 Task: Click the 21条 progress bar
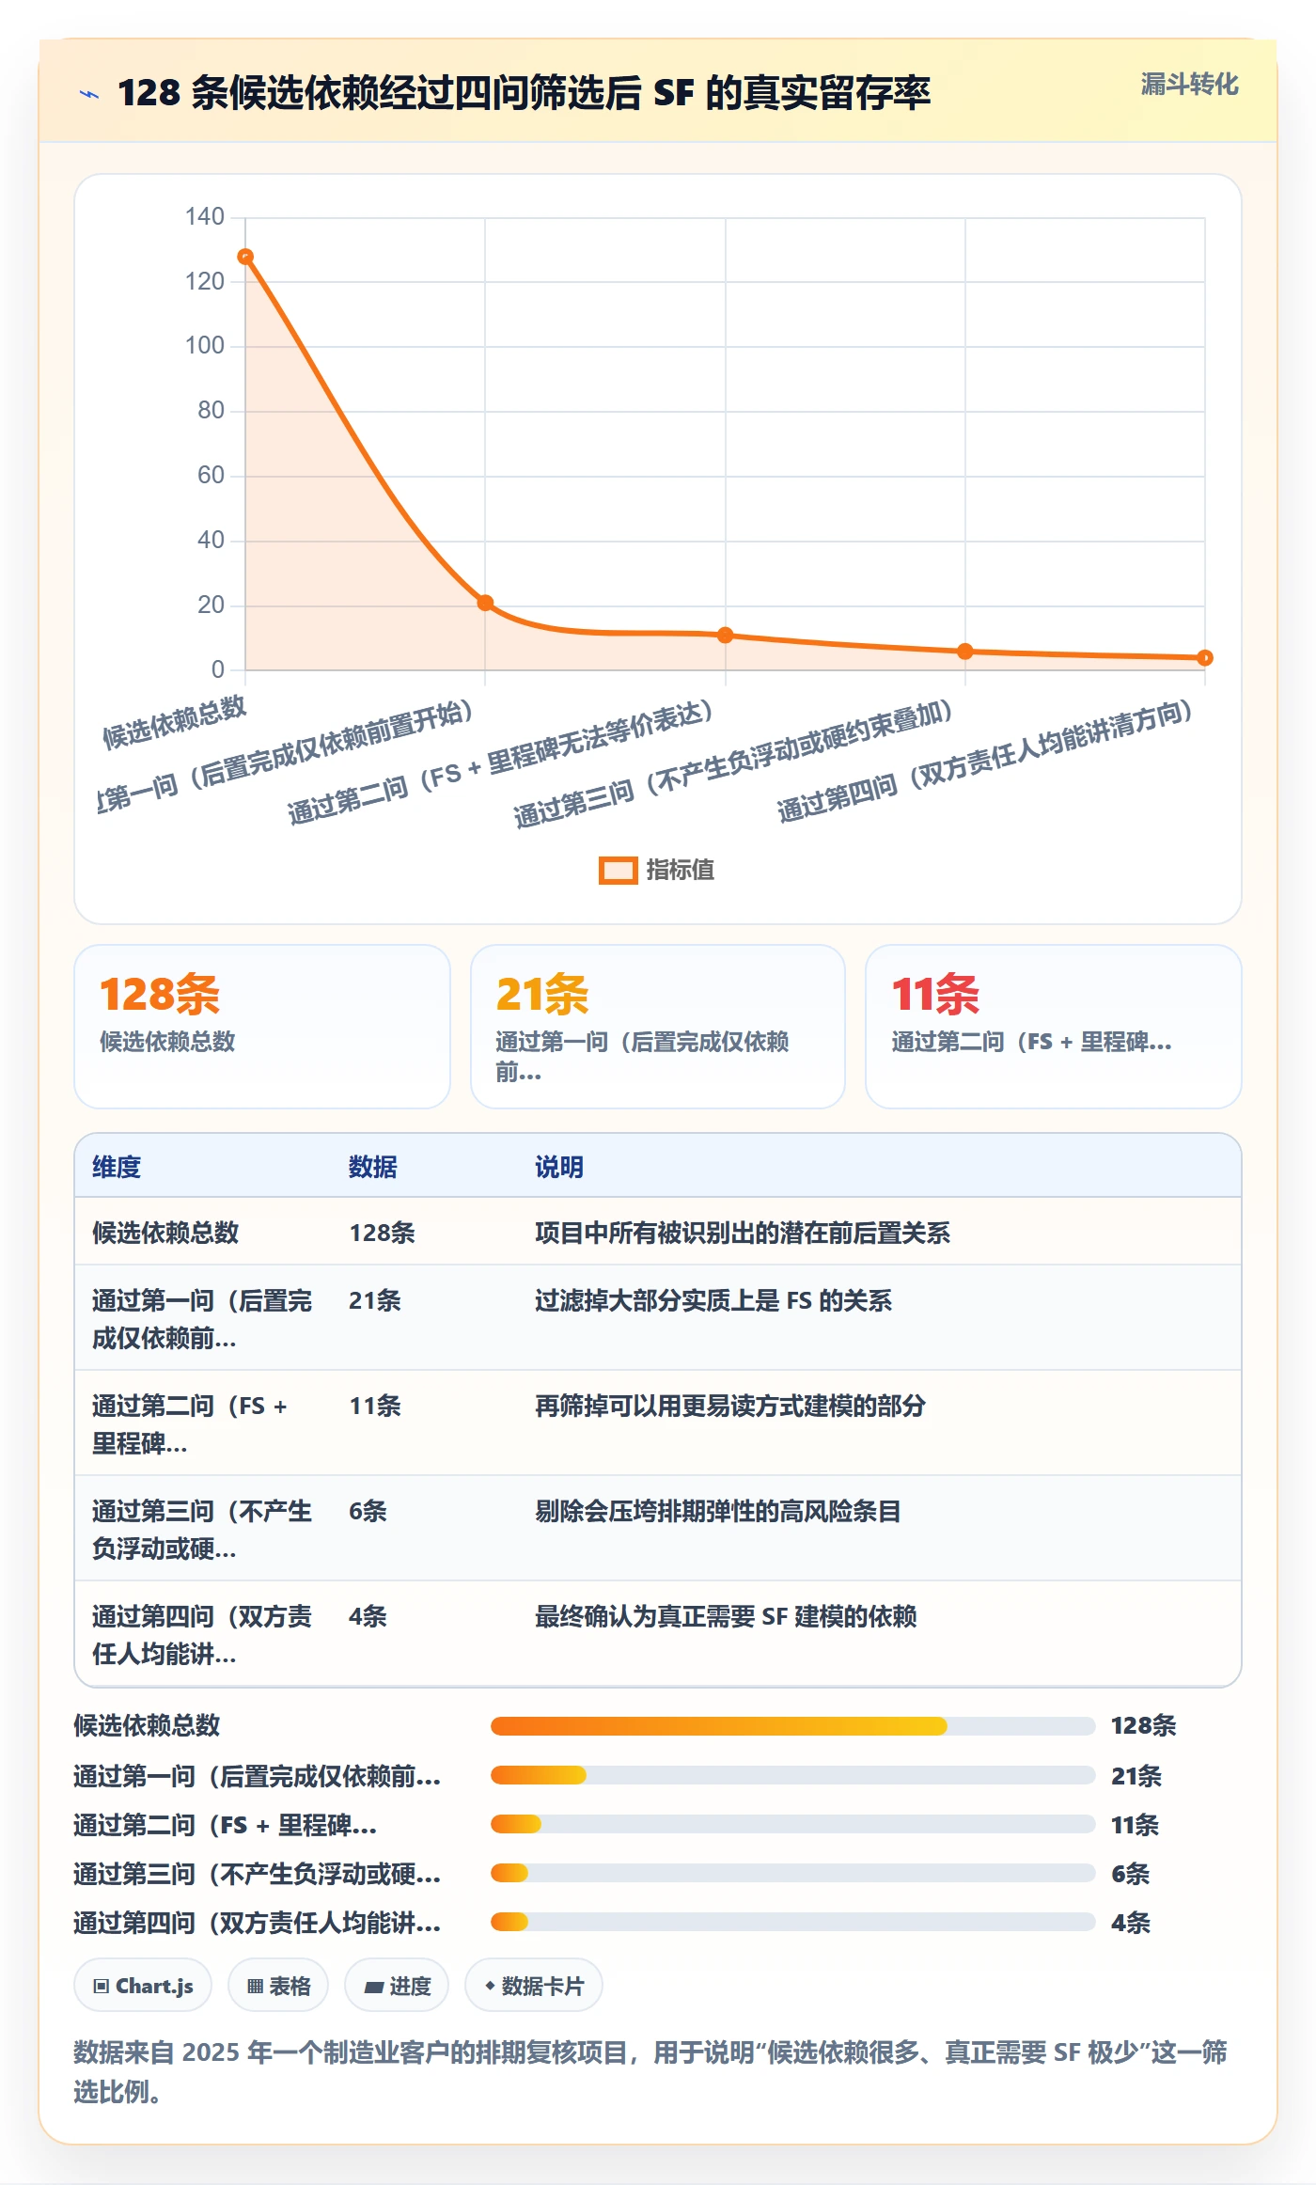pos(792,1775)
